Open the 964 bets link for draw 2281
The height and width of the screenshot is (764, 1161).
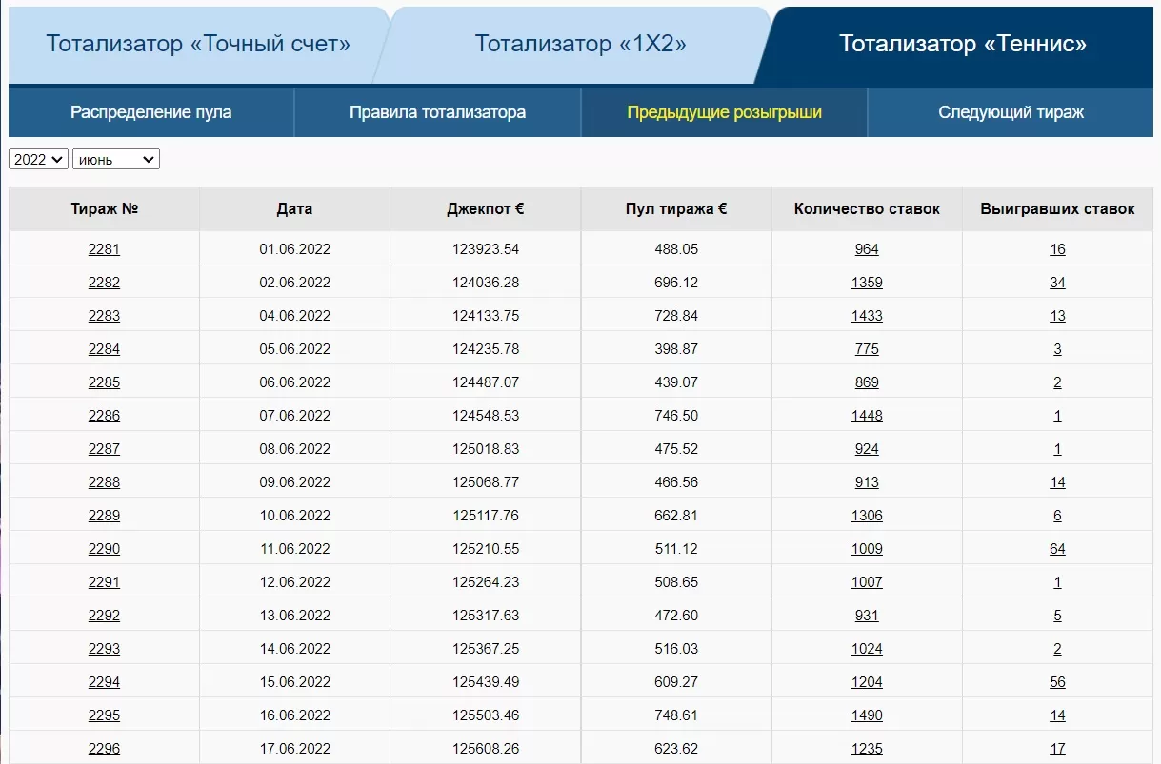[x=866, y=248]
